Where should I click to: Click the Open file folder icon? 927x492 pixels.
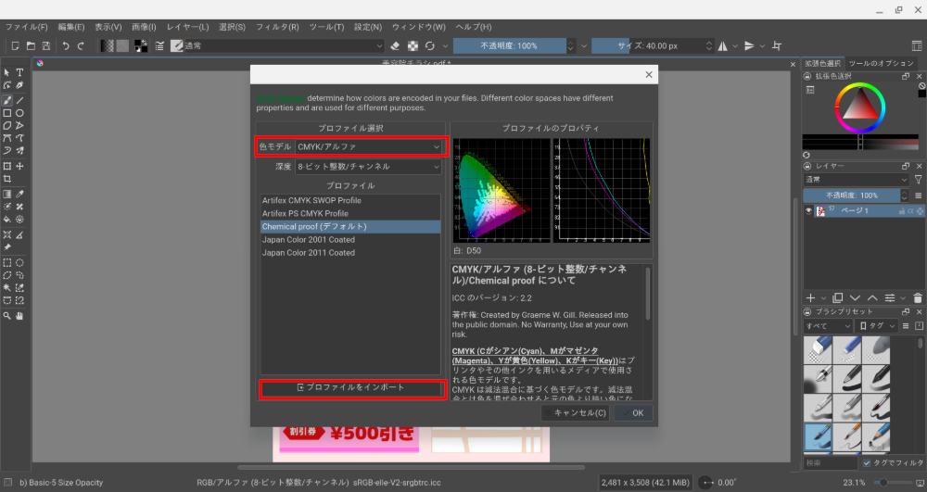[x=31, y=45]
